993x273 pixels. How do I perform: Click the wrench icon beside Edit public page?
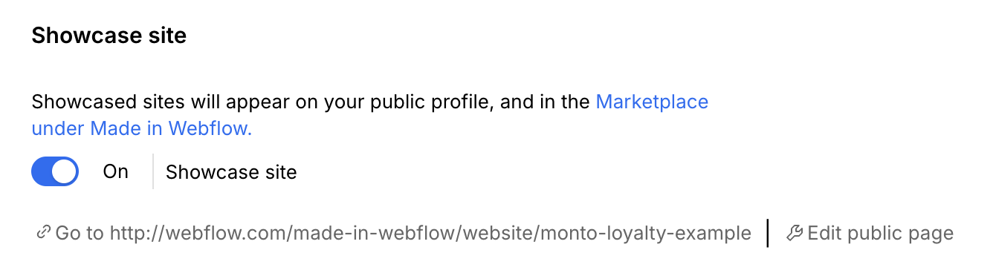click(795, 233)
